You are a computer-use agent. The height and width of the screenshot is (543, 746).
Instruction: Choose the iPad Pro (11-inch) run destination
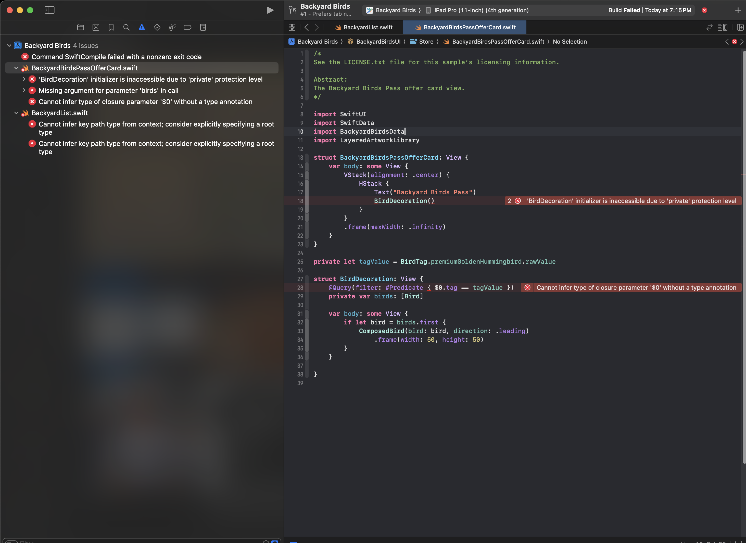click(x=477, y=10)
